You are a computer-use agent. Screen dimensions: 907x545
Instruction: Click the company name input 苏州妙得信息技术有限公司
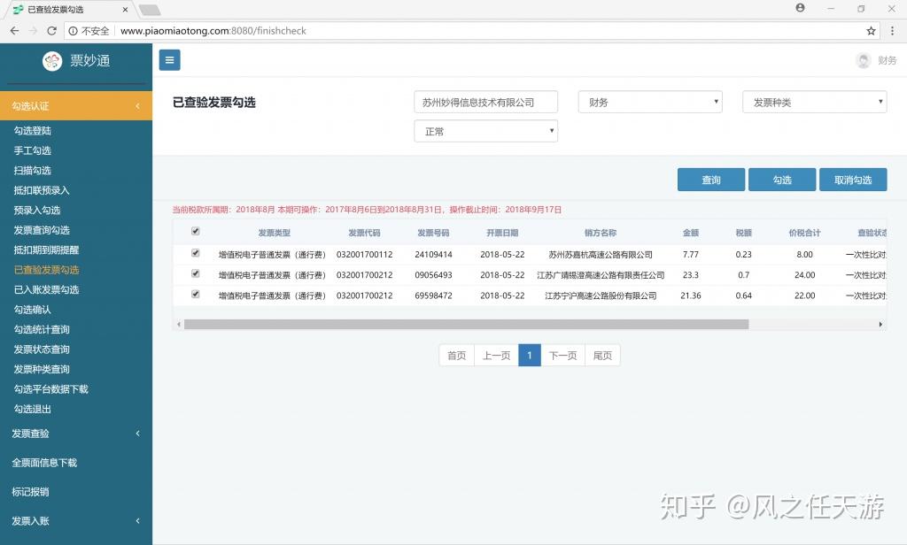[486, 103]
